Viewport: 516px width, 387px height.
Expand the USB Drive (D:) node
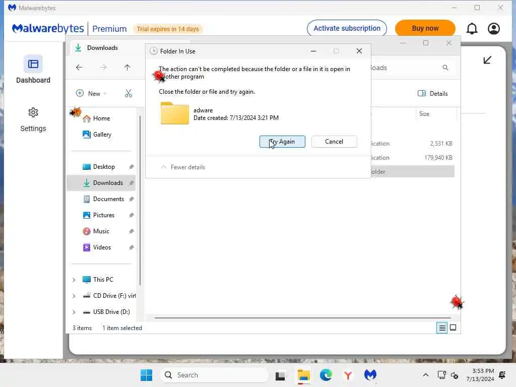click(74, 312)
